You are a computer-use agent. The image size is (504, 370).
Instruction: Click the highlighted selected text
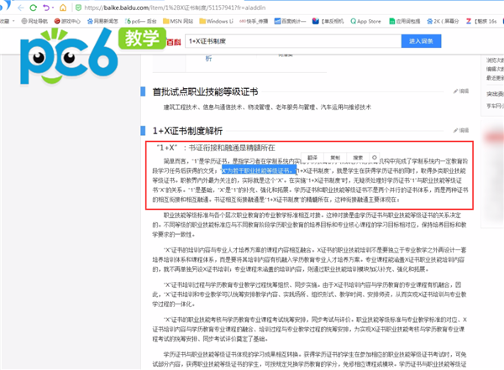(x=259, y=170)
